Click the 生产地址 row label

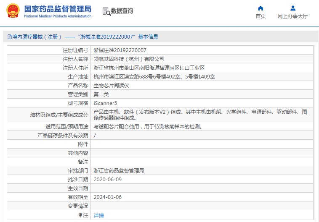[x=78, y=77]
